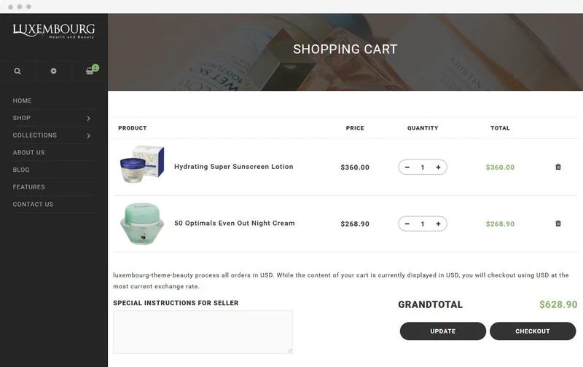This screenshot has height=367, width=583.
Task: Open the settings gear icon
Action: (x=53, y=71)
